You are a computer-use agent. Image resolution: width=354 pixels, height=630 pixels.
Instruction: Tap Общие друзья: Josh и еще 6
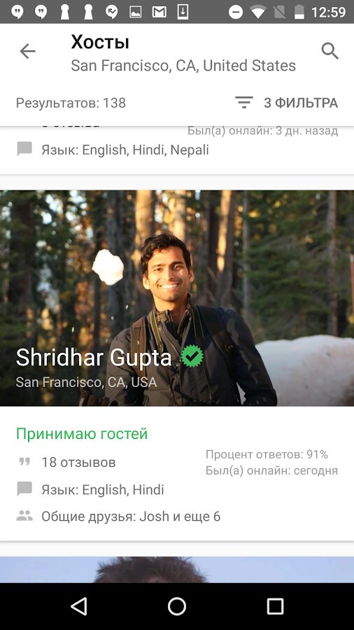(x=131, y=517)
